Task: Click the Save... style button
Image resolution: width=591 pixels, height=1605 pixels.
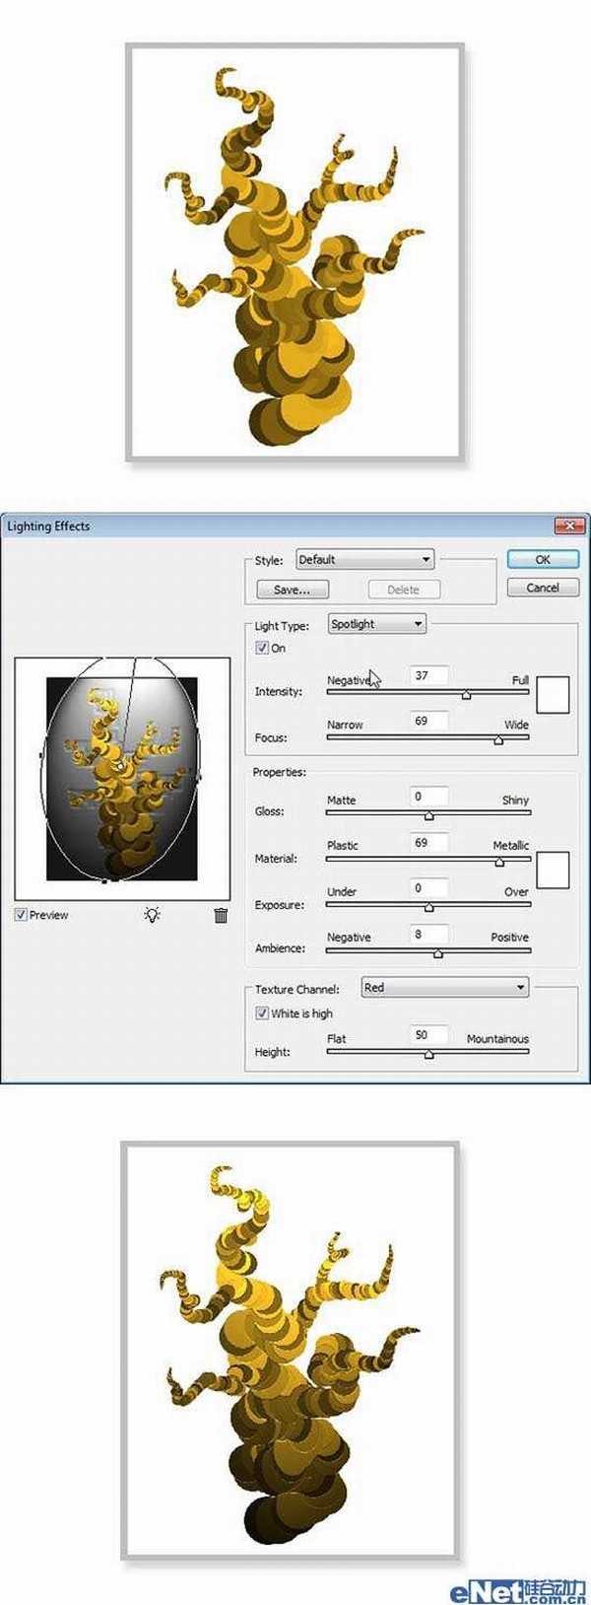Action: tap(293, 590)
